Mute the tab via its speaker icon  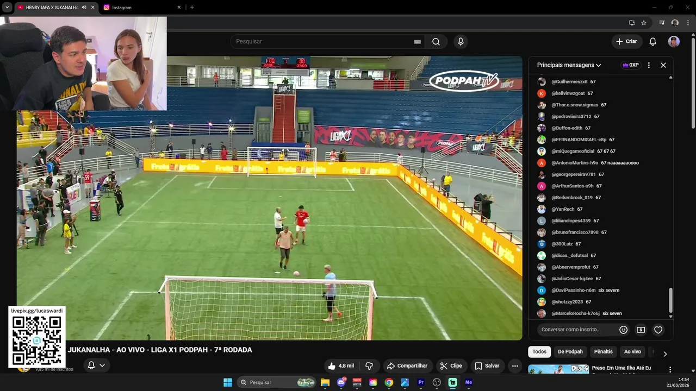[x=84, y=8]
